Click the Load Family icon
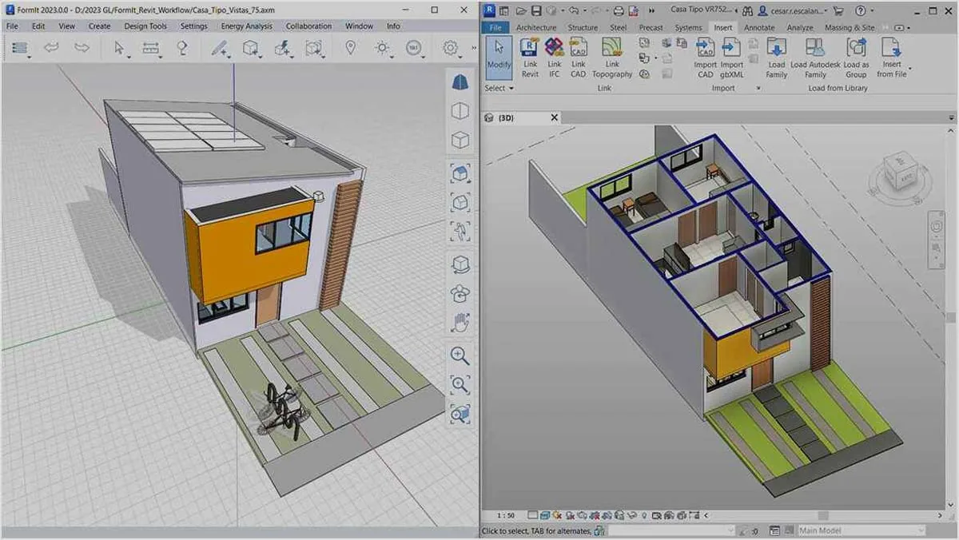Viewport: 959px width, 540px height. click(x=776, y=58)
